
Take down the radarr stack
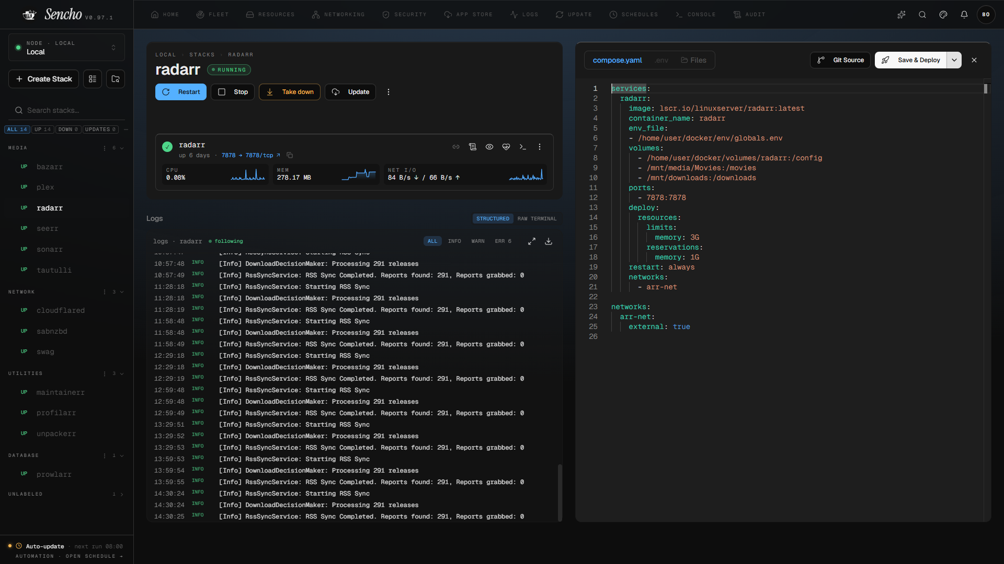290,92
